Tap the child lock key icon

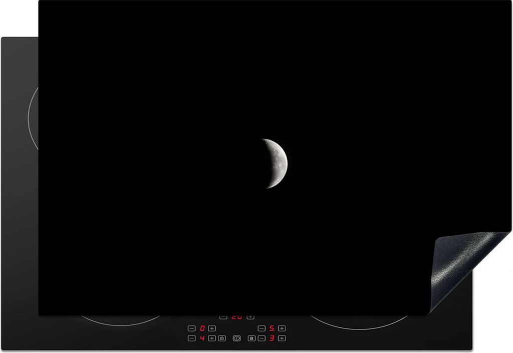pyautogui.click(x=222, y=338)
